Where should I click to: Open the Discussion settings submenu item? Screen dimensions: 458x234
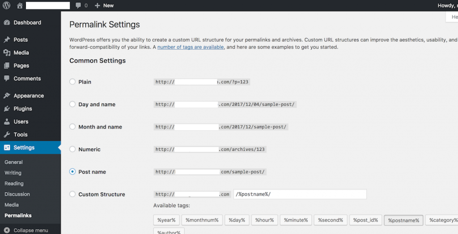point(17,194)
